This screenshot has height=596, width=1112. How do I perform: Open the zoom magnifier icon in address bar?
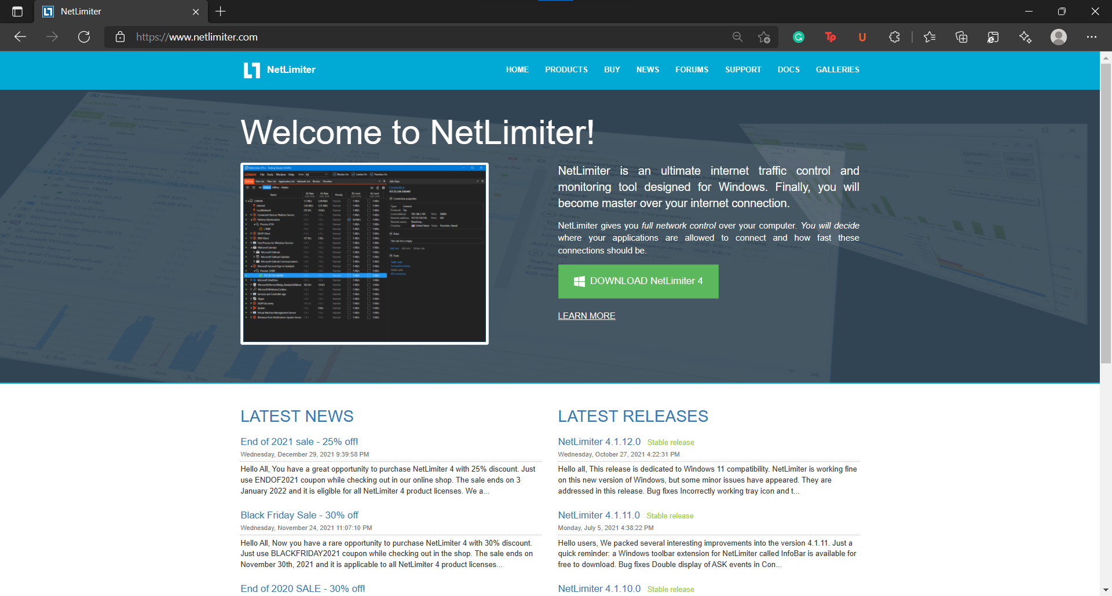pyautogui.click(x=737, y=37)
